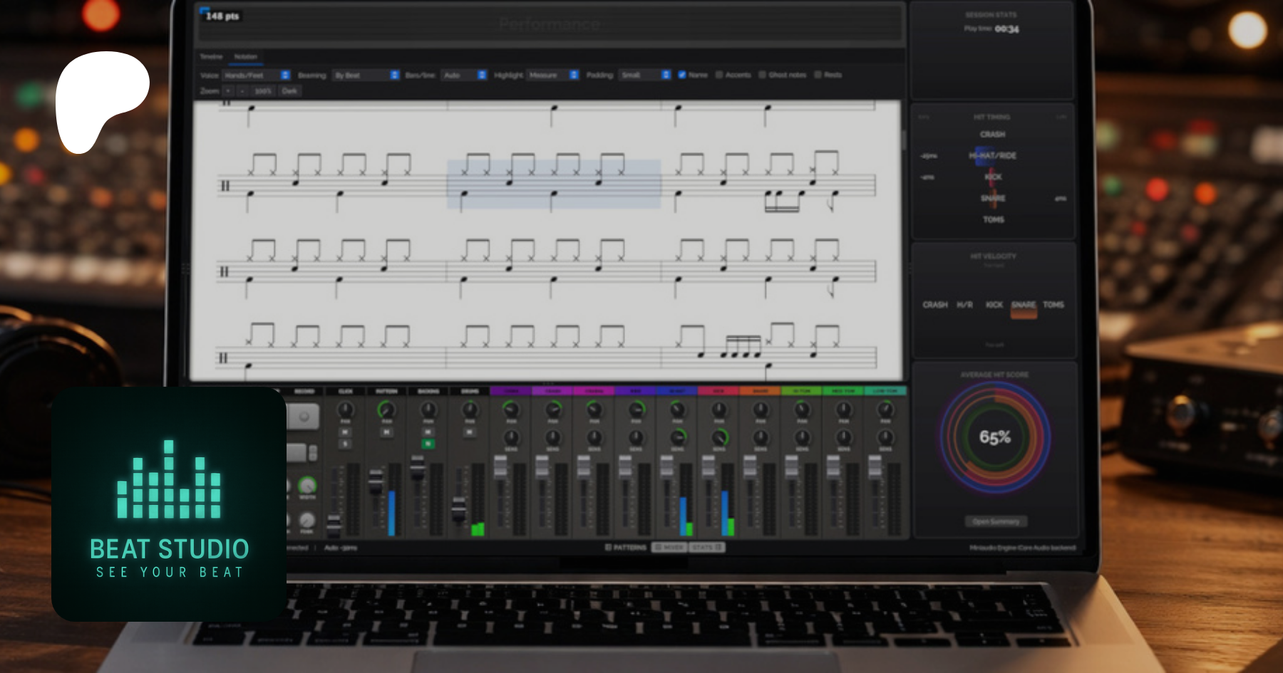Toggle the Name checkbox
This screenshot has width=1283, height=673.
point(682,75)
